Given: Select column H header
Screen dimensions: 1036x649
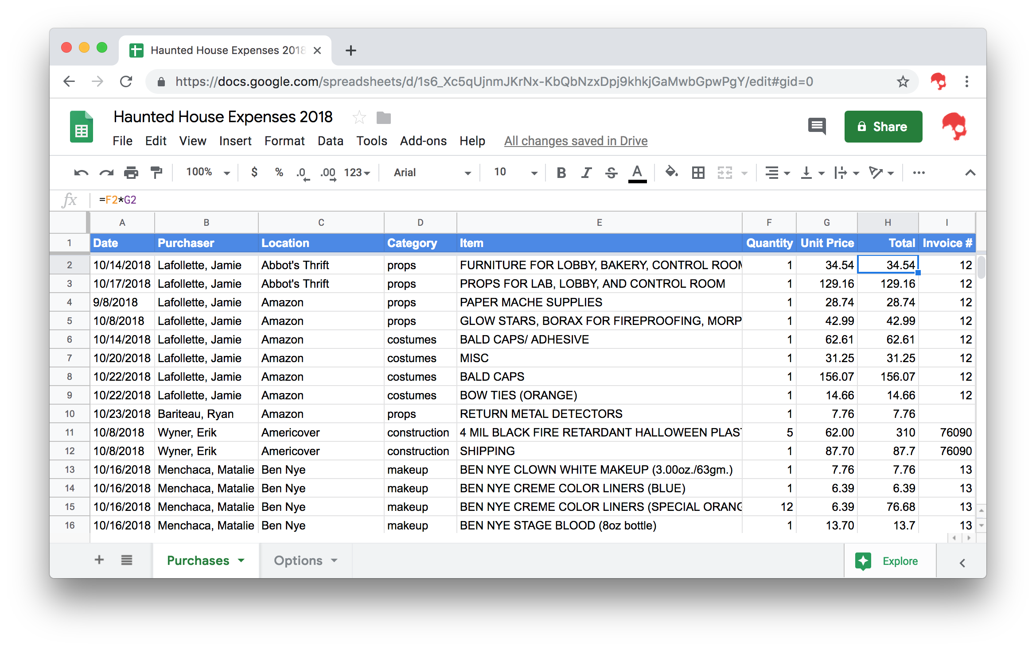Looking at the screenshot, I should point(888,222).
